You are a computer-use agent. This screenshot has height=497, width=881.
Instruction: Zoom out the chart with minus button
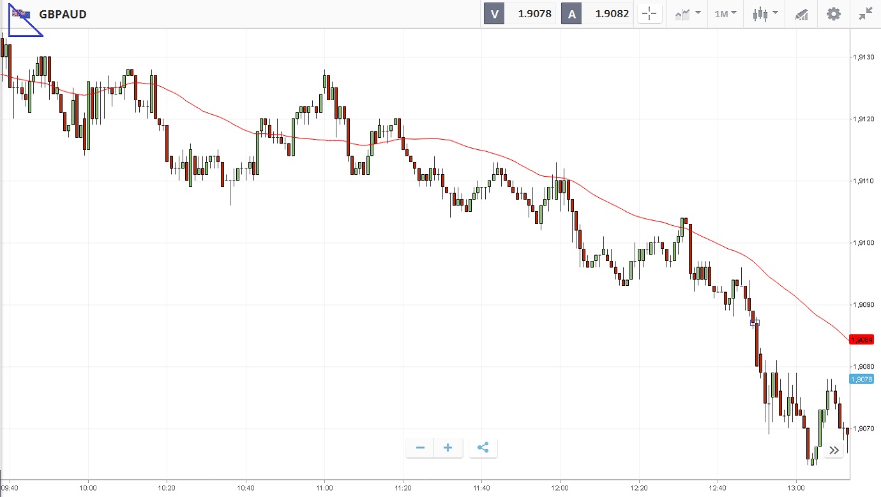click(420, 448)
